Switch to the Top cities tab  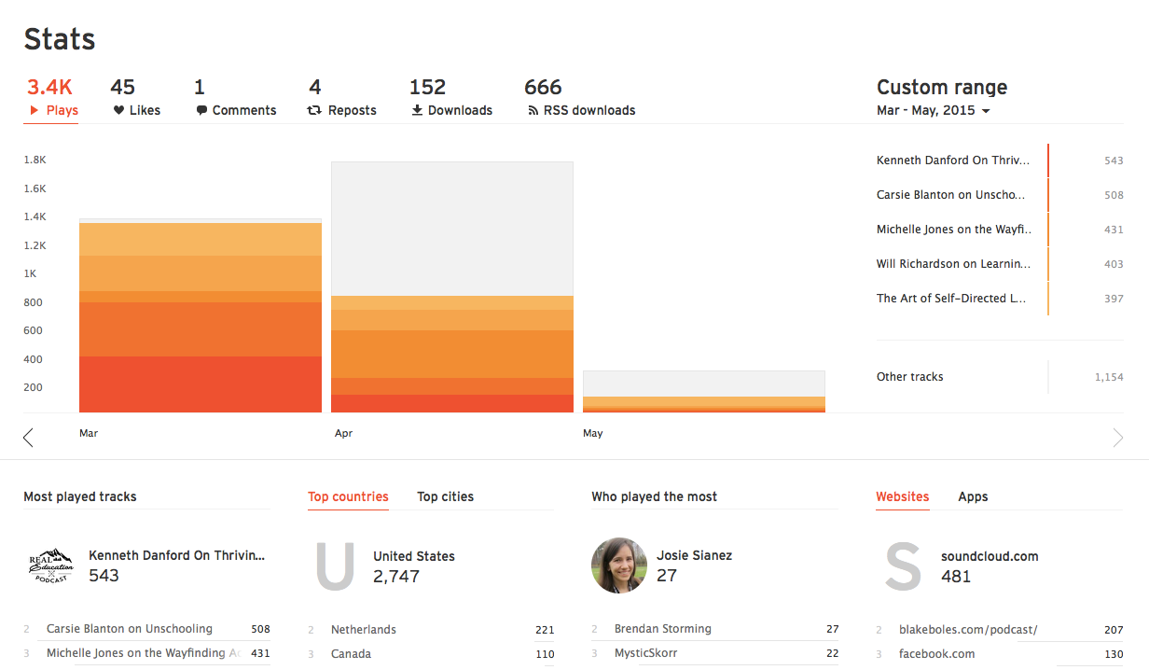[445, 496]
